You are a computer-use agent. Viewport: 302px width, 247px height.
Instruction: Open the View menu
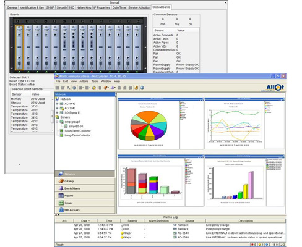(74, 82)
